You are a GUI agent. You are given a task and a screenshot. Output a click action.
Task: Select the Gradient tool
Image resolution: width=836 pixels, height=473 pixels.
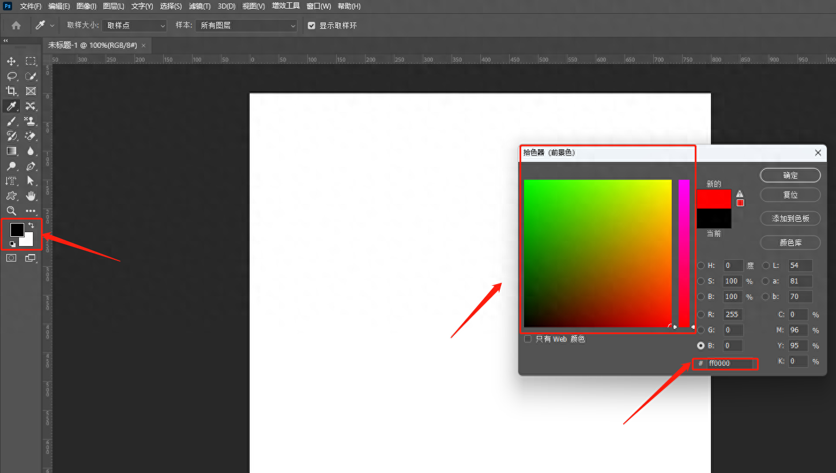click(x=12, y=151)
